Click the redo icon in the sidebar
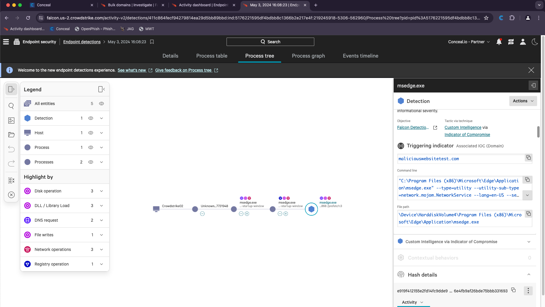545x307 pixels. click(11, 163)
